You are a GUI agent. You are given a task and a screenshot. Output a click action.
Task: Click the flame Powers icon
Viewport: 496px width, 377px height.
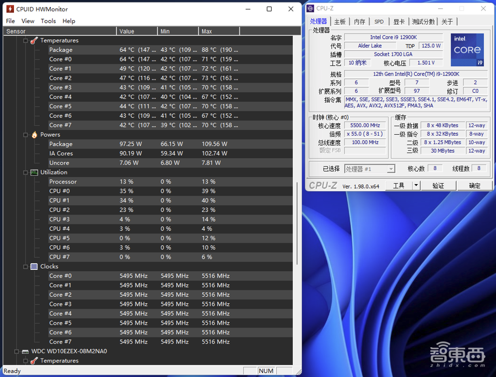(34, 135)
